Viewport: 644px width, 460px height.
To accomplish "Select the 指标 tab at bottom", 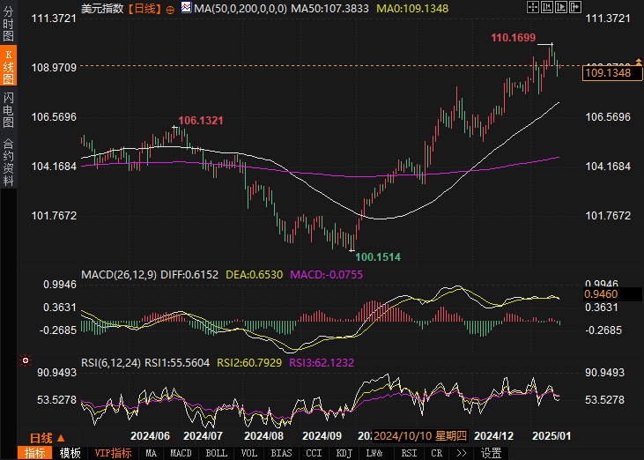I will point(35,453).
